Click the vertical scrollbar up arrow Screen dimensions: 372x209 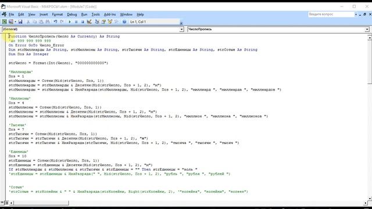370,37
